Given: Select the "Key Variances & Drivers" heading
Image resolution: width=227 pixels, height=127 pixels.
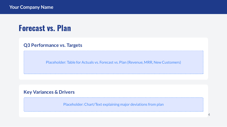Looking at the screenshot, I should (x=49, y=92).
